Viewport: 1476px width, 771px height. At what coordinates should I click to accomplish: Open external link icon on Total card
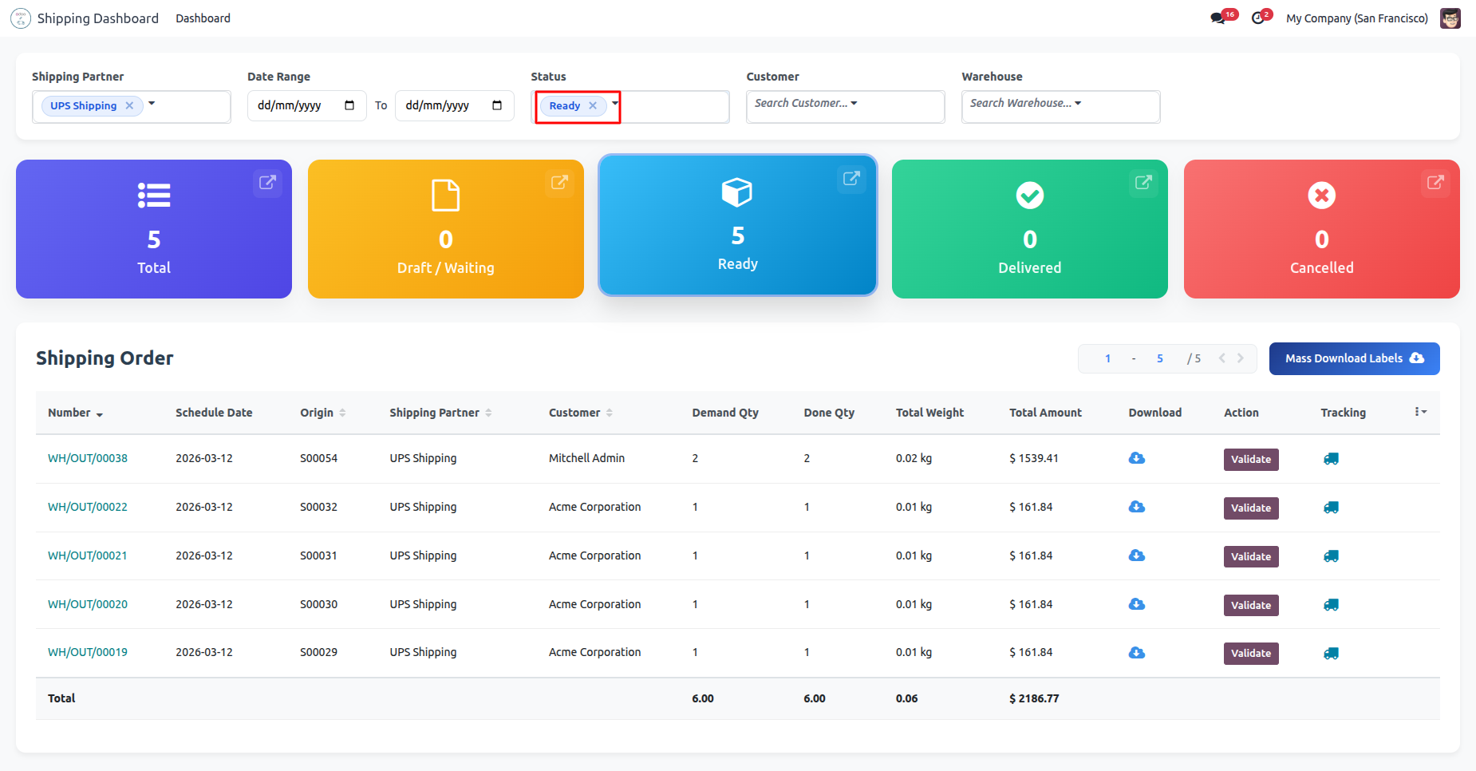tap(267, 183)
